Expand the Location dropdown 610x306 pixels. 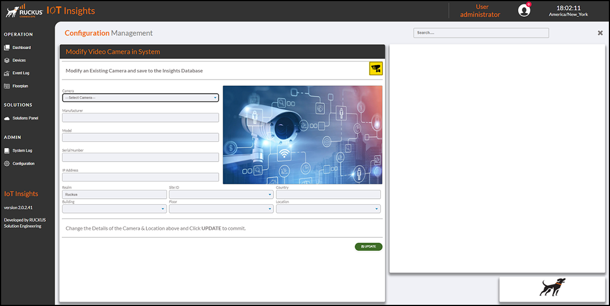(328, 209)
